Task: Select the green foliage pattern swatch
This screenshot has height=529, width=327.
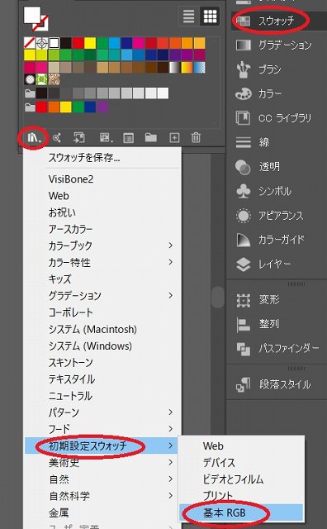Action: [x=42, y=79]
